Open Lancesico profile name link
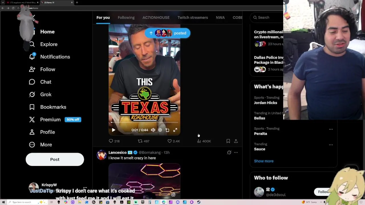The width and height of the screenshot is (365, 205). [117, 152]
